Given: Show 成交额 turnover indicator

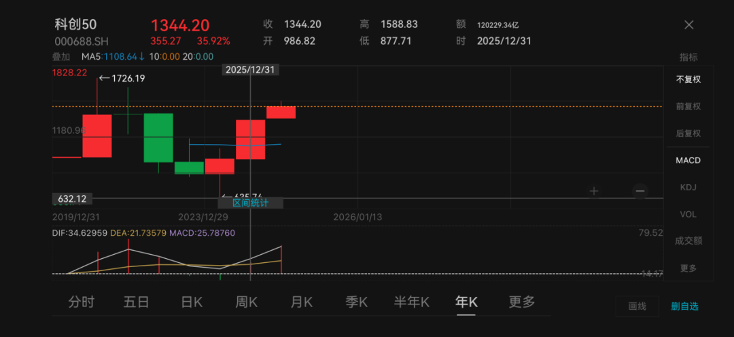Looking at the screenshot, I should tap(688, 241).
